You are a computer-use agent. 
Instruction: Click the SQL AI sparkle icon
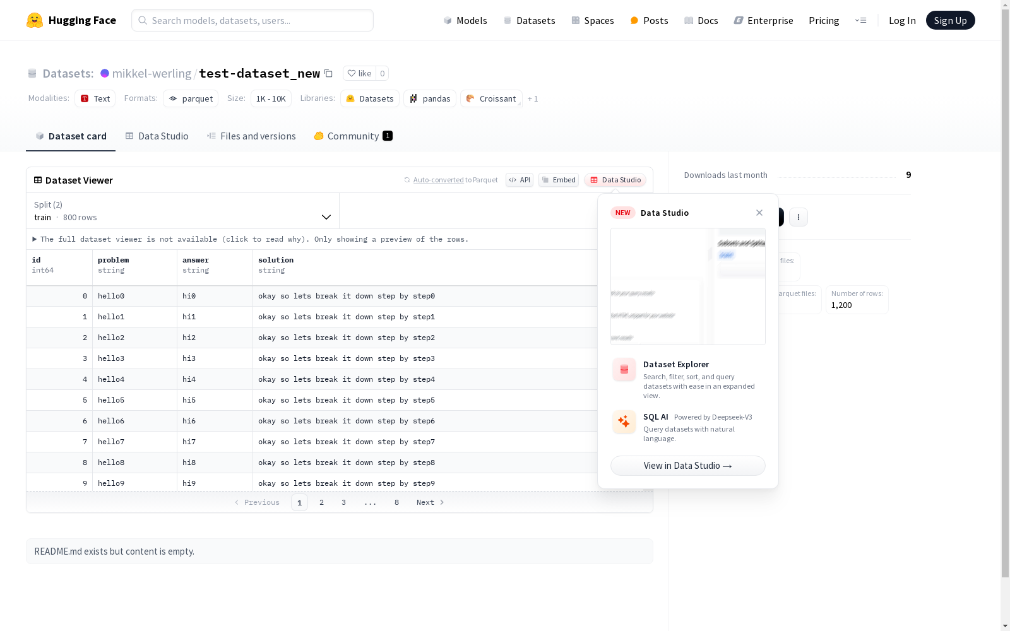(624, 422)
